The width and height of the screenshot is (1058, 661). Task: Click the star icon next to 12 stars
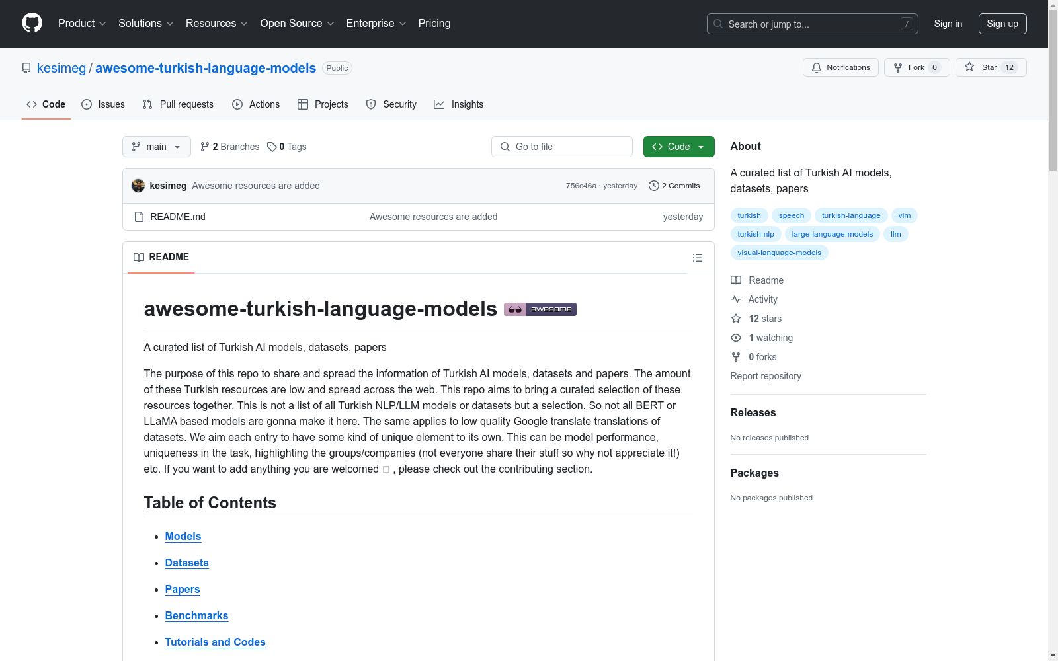point(736,319)
